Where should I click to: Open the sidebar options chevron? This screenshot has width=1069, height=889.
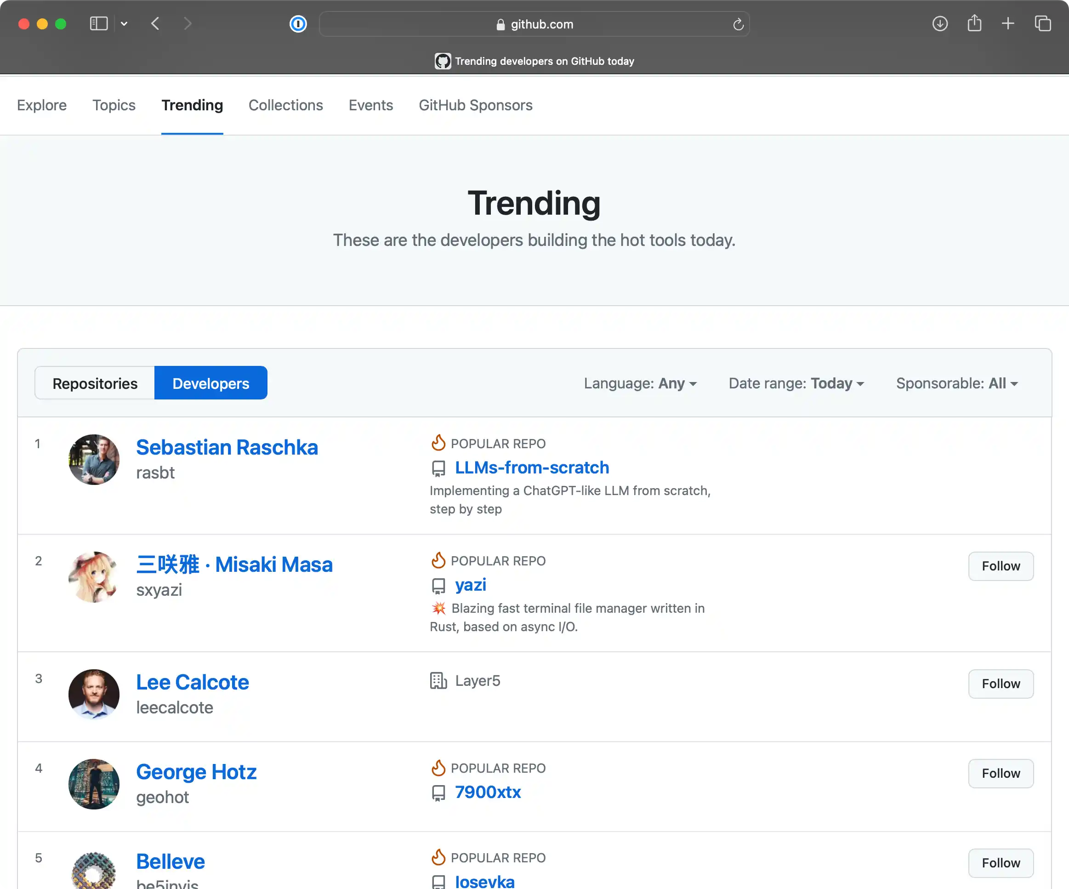click(124, 23)
